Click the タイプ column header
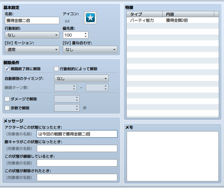This screenshot has width=224, height=188. coord(145,14)
